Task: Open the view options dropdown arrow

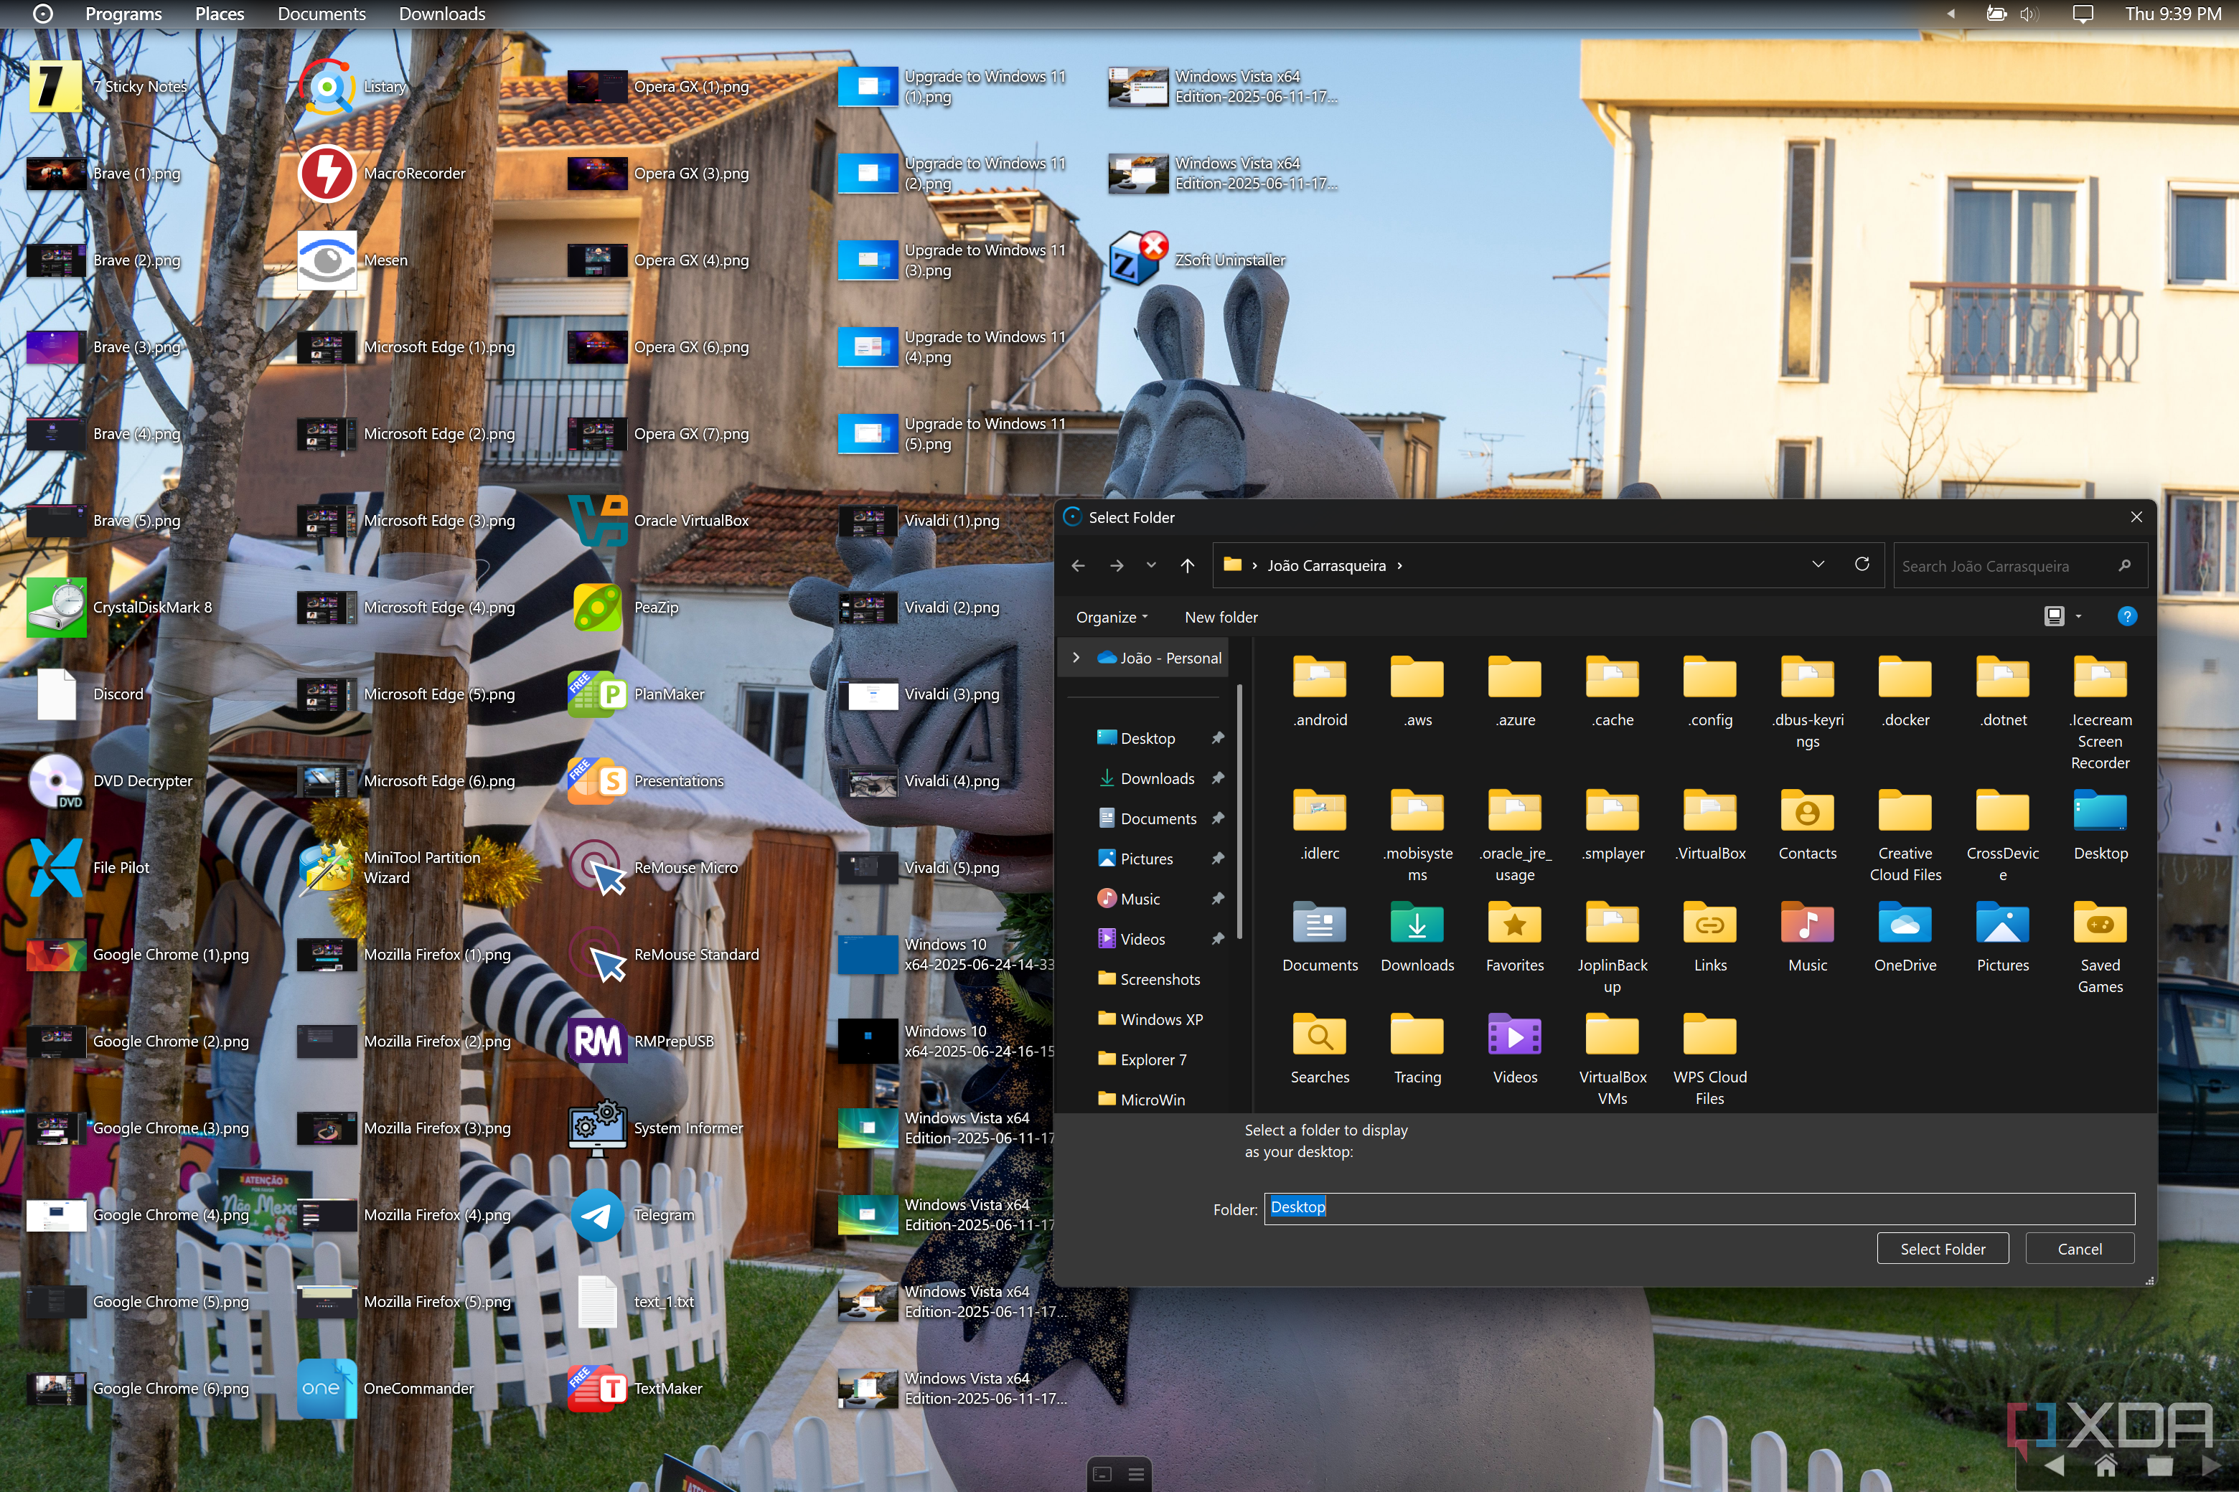Action: pos(2078,617)
